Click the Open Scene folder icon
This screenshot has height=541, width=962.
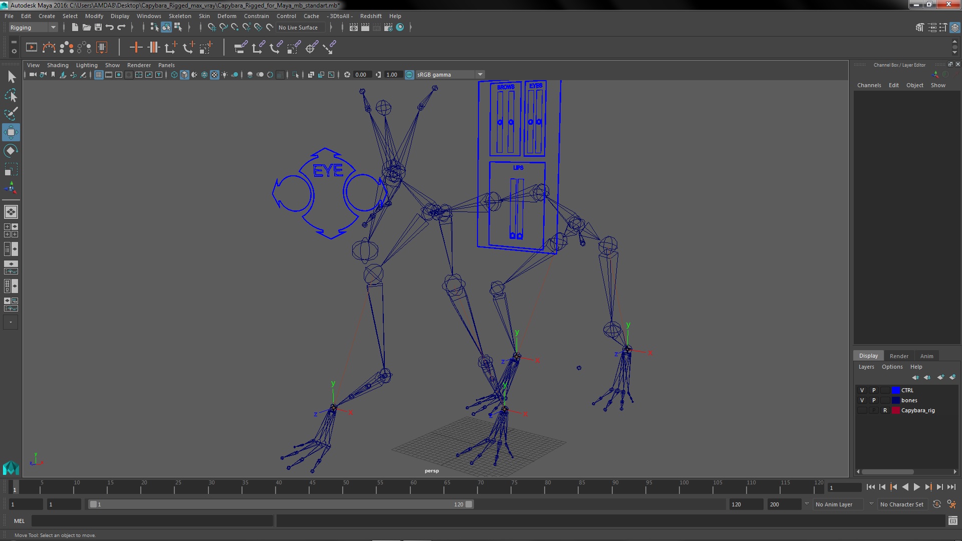86,27
